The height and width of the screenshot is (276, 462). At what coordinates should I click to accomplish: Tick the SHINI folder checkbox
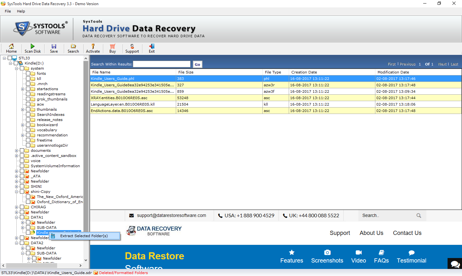click(x=22, y=186)
